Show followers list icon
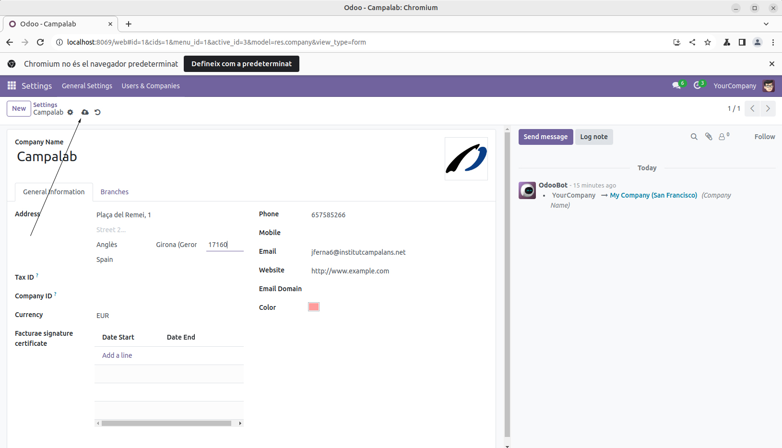Image resolution: width=782 pixels, height=448 pixels. (x=723, y=137)
